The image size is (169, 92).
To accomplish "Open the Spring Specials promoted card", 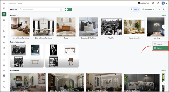I will click(27, 56).
